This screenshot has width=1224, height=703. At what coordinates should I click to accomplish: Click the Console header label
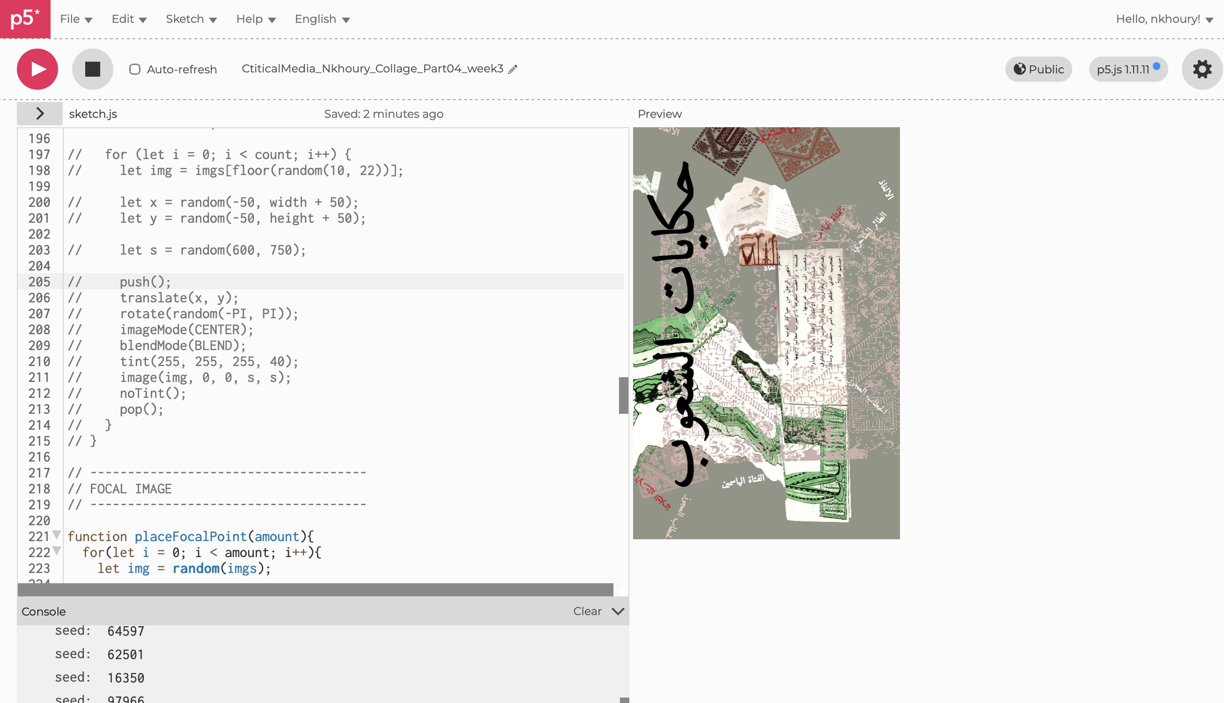pyautogui.click(x=44, y=611)
